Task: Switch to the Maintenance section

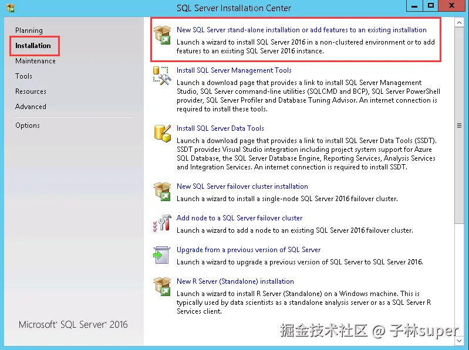Action: coord(35,61)
